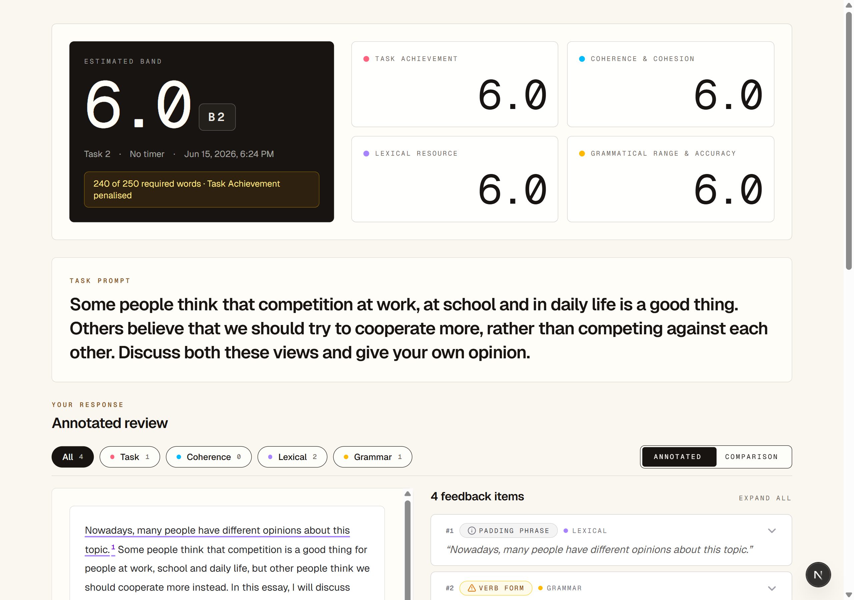Click the info icon in Padding Phrase tag

coord(471,530)
